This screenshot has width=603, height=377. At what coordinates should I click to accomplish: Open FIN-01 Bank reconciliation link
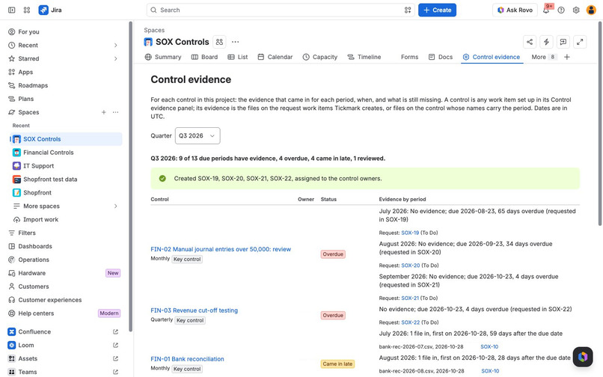[187, 359]
